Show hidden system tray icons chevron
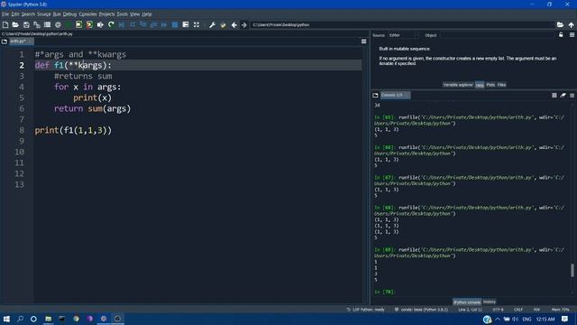Image resolution: width=577 pixels, height=325 pixels. [x=498, y=319]
